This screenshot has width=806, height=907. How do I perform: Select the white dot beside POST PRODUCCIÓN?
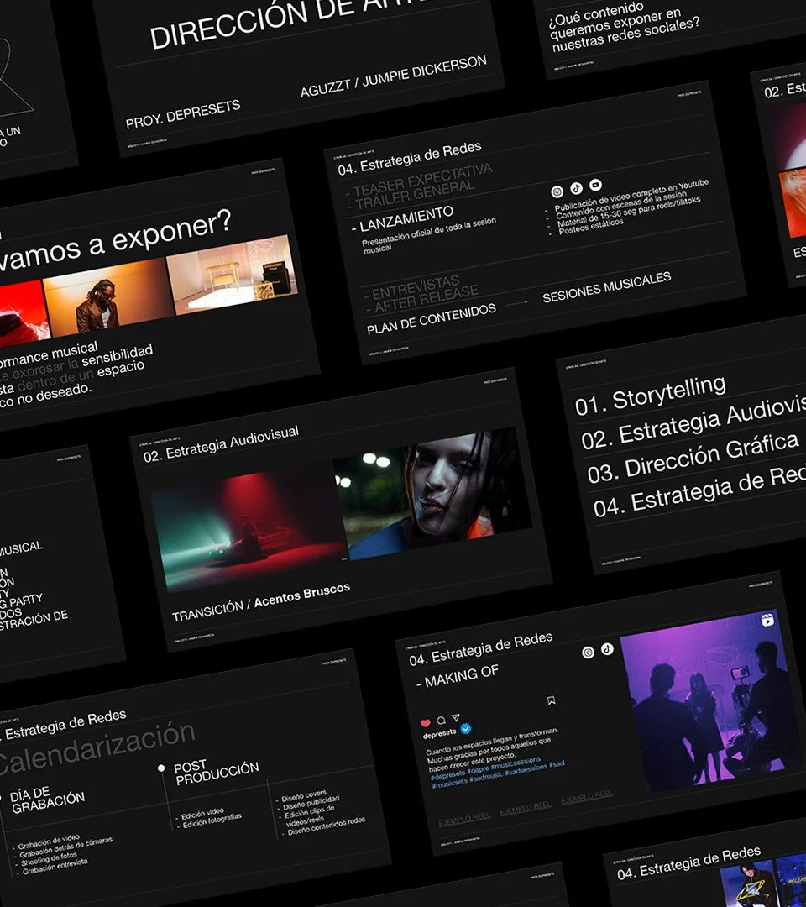[x=161, y=768]
